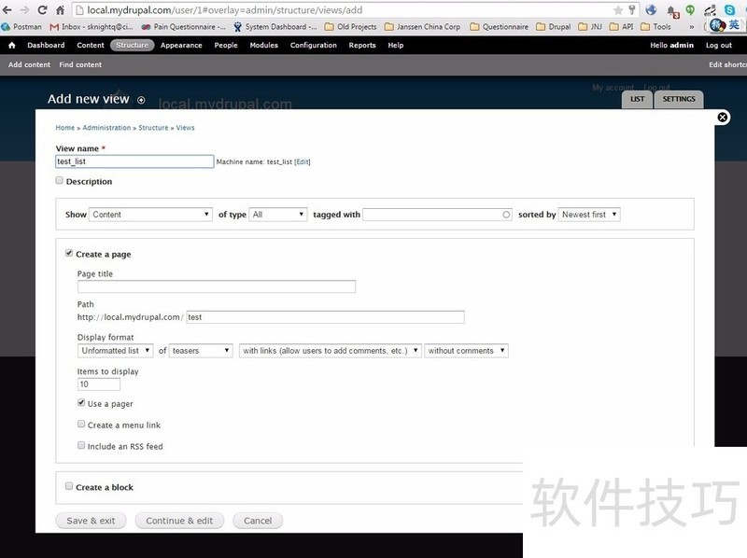Open the Show Content dropdown
This screenshot has width=747, height=558.
click(151, 215)
